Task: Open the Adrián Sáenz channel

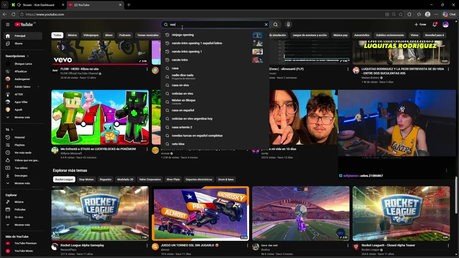Action: (22, 87)
